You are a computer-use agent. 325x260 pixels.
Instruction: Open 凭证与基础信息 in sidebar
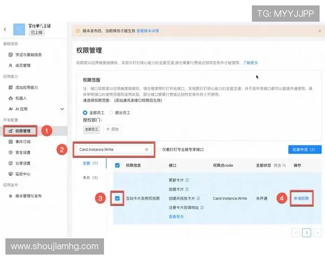(x=25, y=55)
